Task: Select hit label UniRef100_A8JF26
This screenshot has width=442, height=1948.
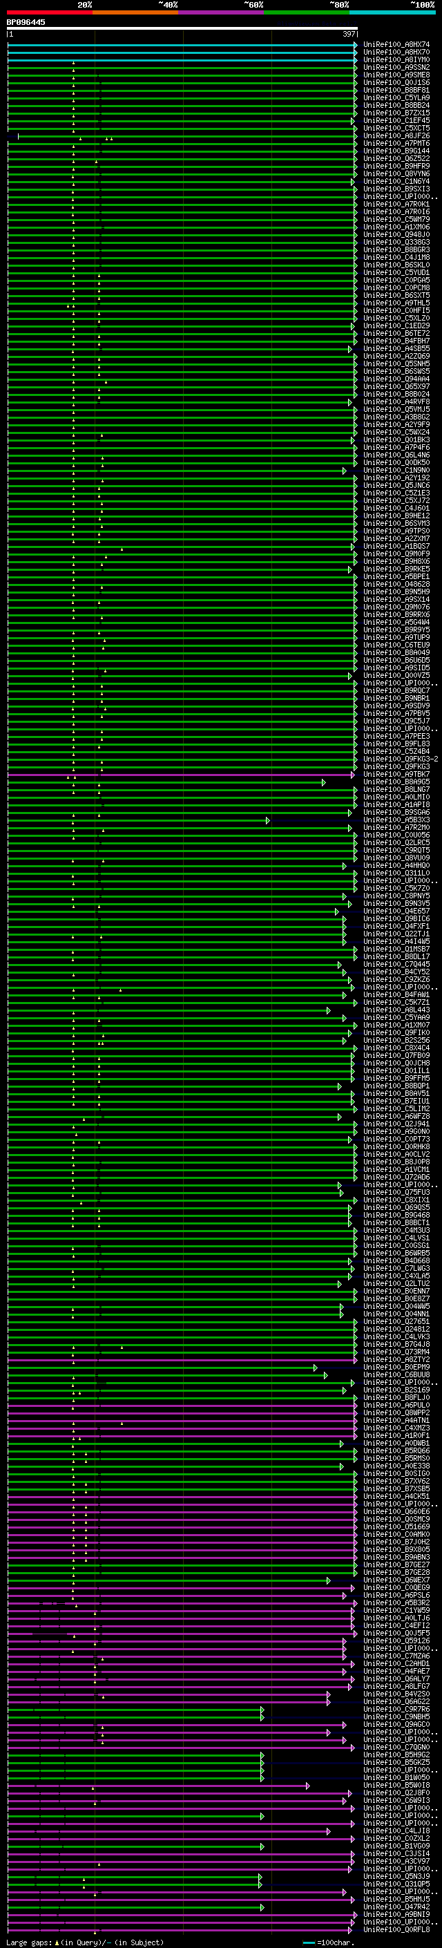Action: (x=396, y=136)
